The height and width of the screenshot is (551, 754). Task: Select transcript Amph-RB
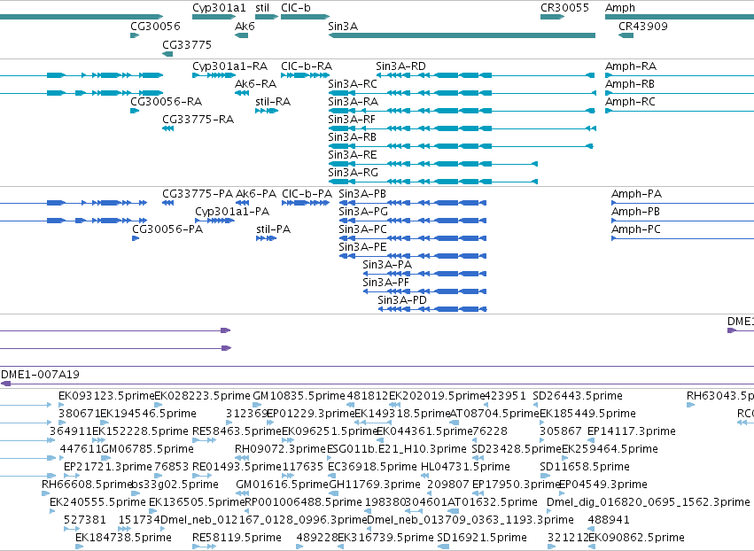click(x=680, y=93)
